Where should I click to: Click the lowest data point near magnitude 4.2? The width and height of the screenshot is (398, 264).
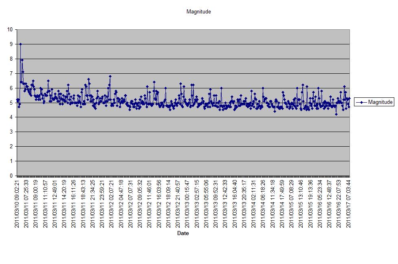336,114
